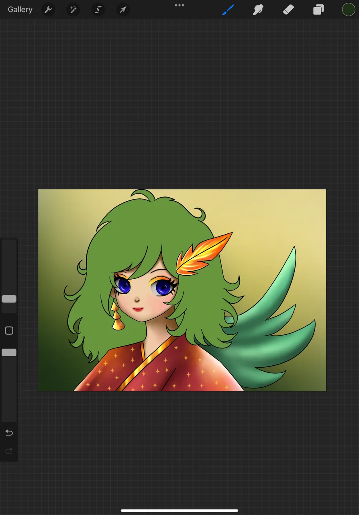Select the Smudge tool
The height and width of the screenshot is (515, 359).
(x=258, y=10)
